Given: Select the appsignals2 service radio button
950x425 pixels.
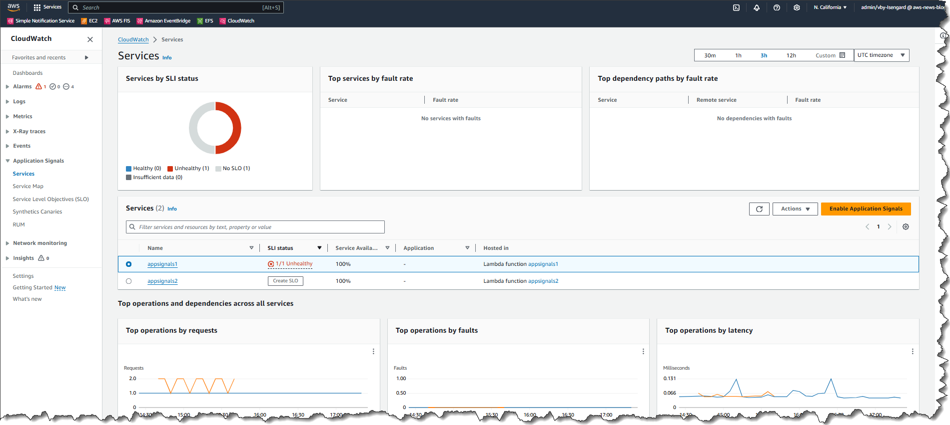Looking at the screenshot, I should [129, 281].
